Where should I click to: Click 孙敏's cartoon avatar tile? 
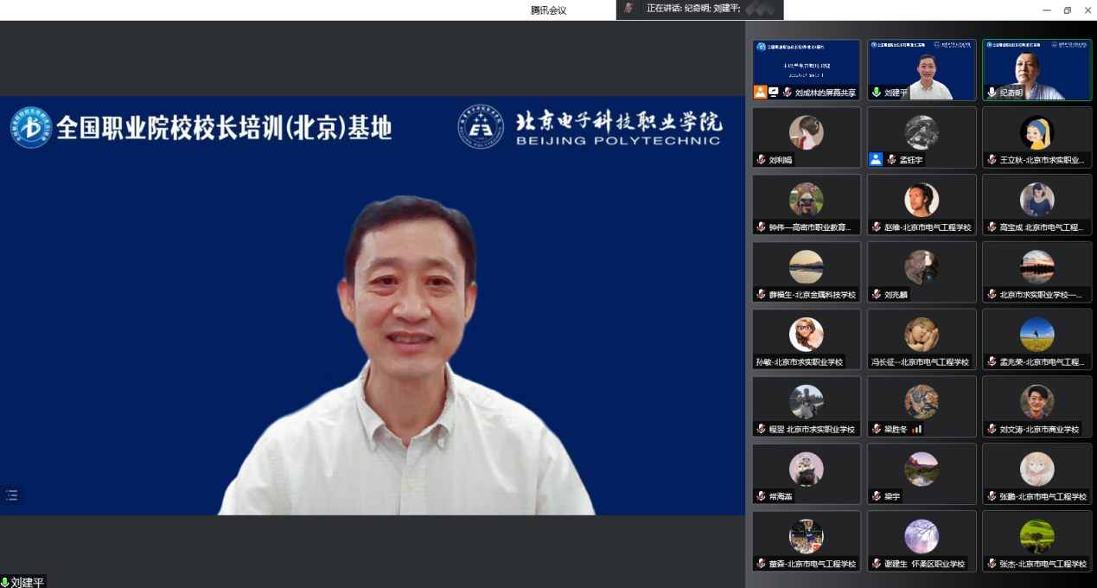[x=806, y=338]
